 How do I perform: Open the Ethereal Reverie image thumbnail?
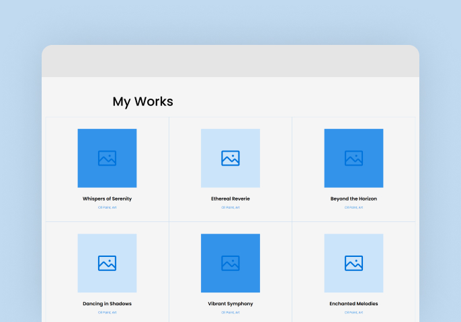coord(230,158)
